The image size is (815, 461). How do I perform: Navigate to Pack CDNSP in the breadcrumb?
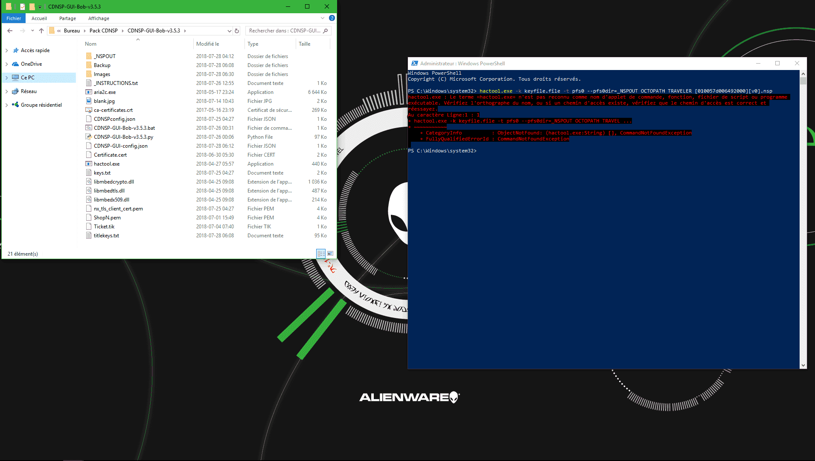coord(104,31)
